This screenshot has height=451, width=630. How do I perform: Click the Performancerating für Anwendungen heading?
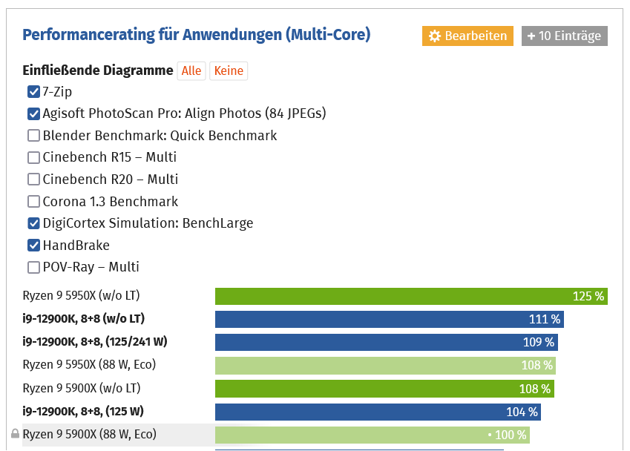[x=197, y=35]
